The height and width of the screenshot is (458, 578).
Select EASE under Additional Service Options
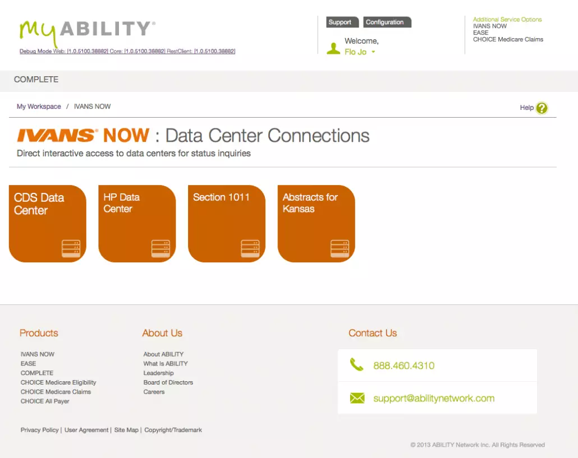(x=480, y=33)
